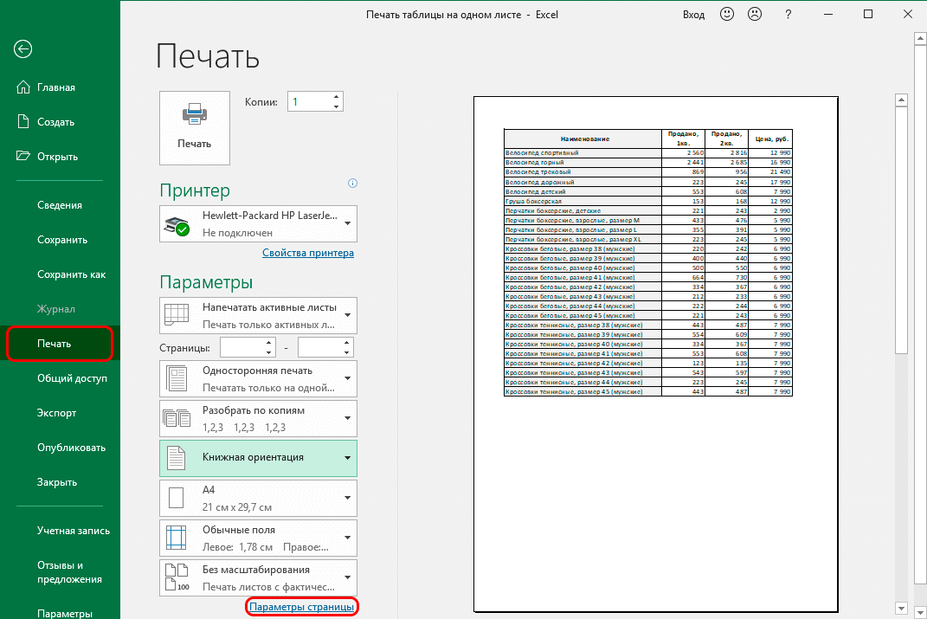The width and height of the screenshot is (927, 619).
Task: Click the Обычные поля margins icon
Action: tap(178, 538)
